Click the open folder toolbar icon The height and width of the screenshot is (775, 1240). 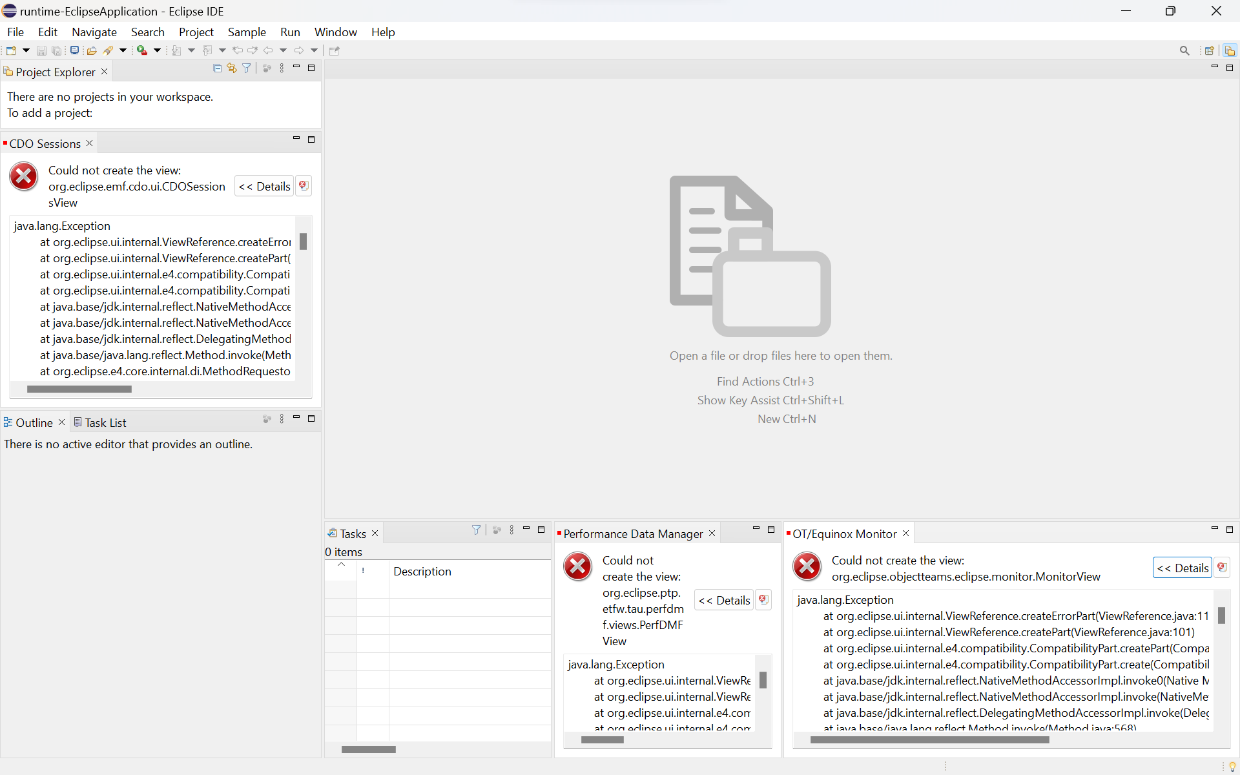click(x=92, y=50)
